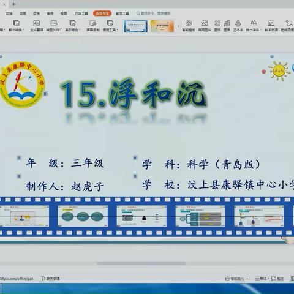Click the text 年级：三年级

pyautogui.click(x=65, y=163)
